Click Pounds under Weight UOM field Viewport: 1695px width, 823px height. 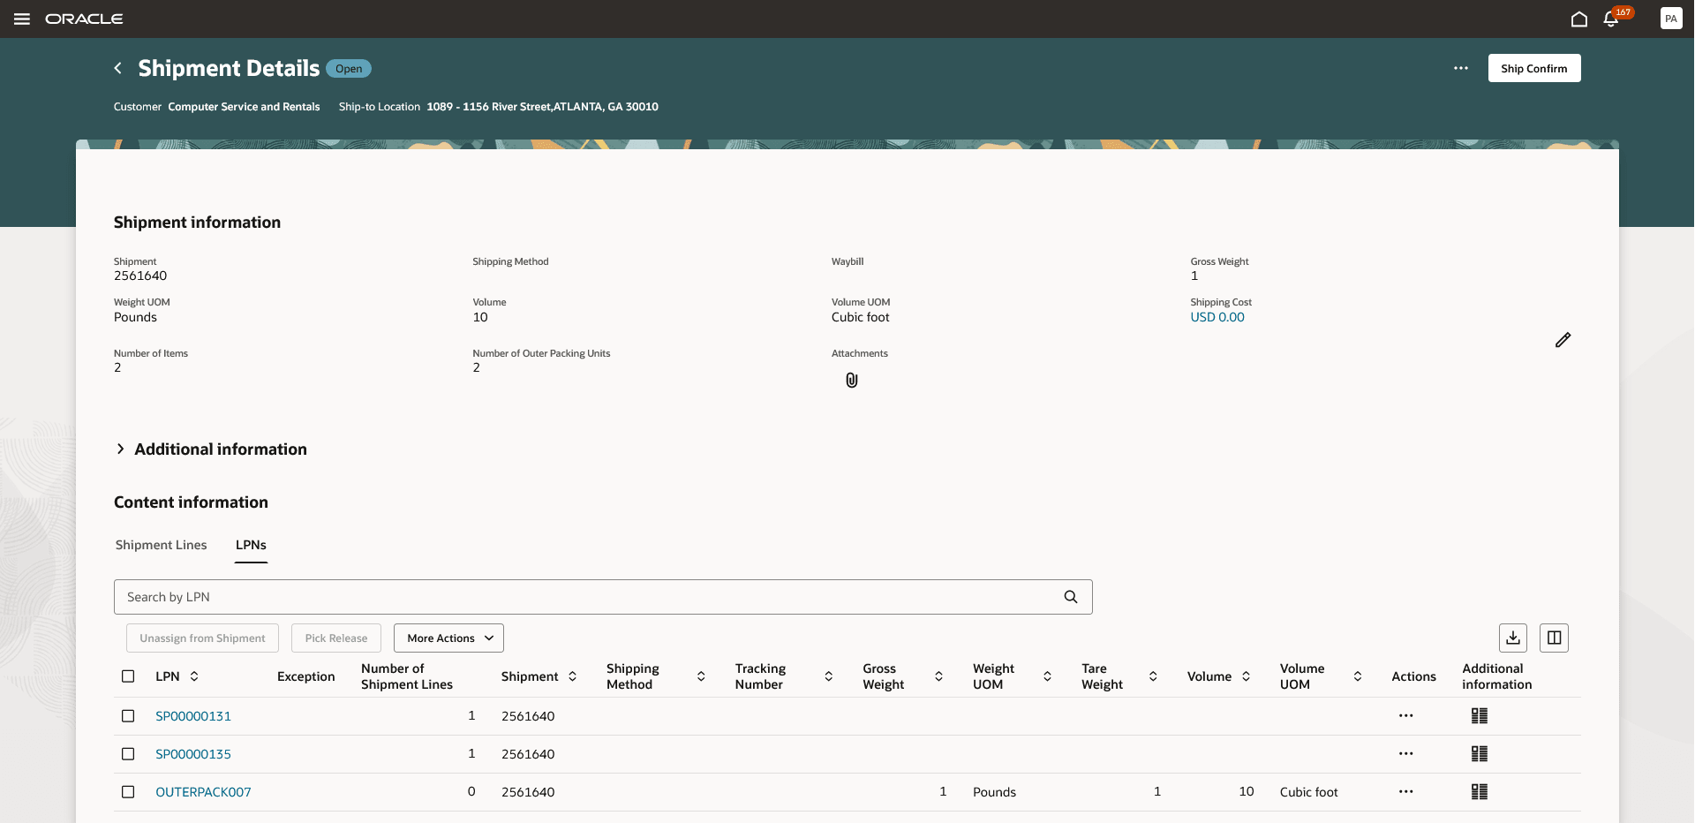pos(135,317)
